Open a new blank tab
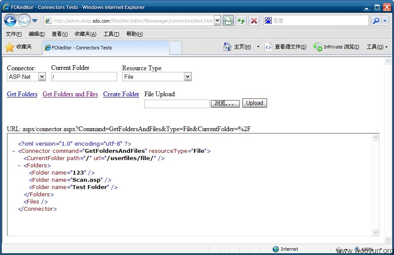The image size is (394, 255). [175, 48]
